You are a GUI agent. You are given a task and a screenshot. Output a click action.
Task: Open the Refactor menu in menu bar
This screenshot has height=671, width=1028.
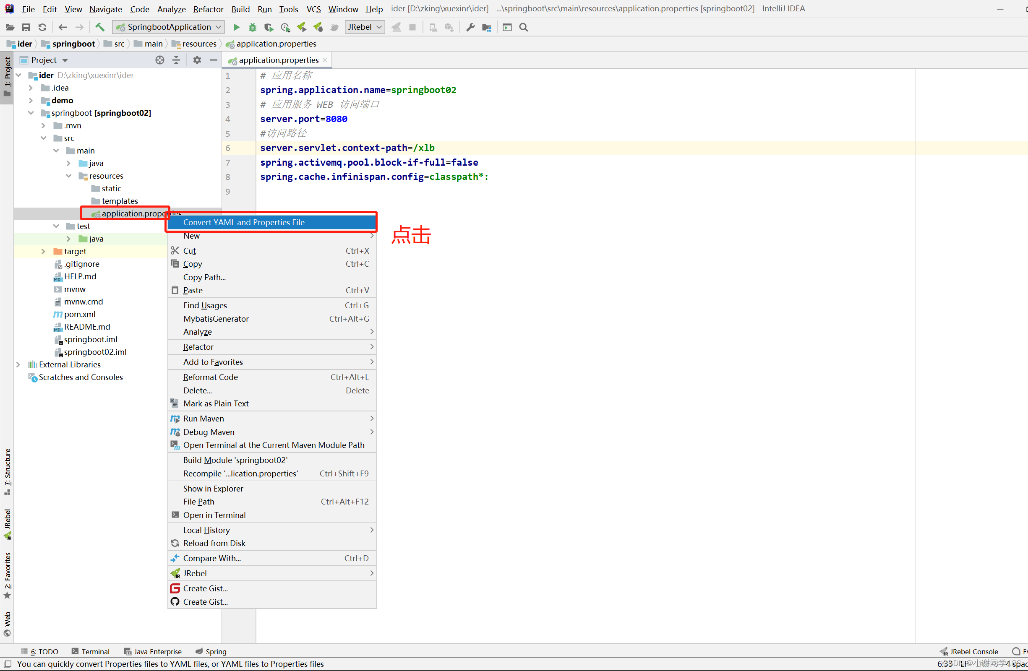pyautogui.click(x=208, y=9)
